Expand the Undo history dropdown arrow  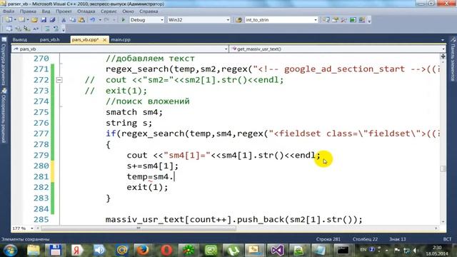pyautogui.click(x=100, y=20)
